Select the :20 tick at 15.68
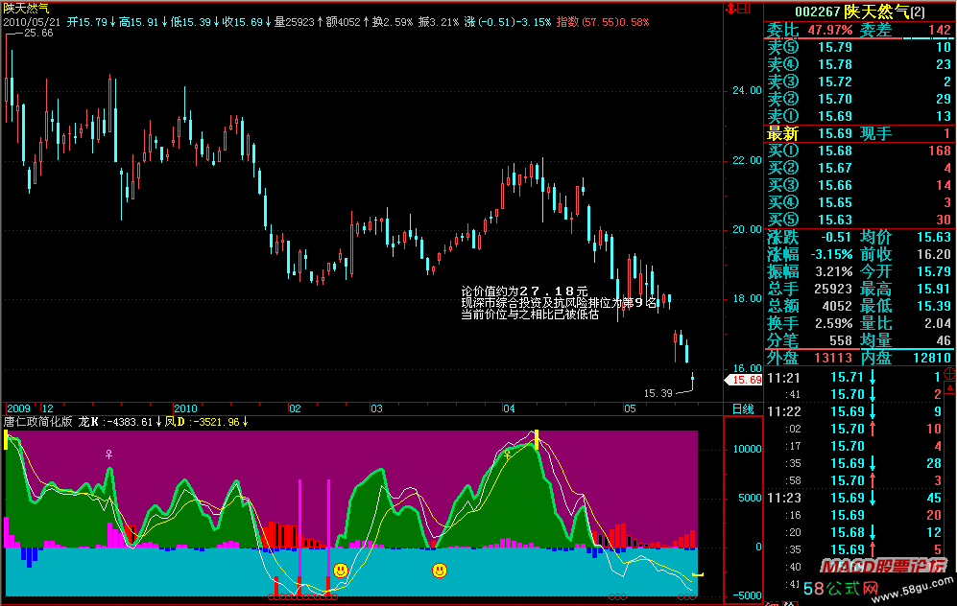Image resolution: width=957 pixels, height=606 pixels. click(x=854, y=532)
